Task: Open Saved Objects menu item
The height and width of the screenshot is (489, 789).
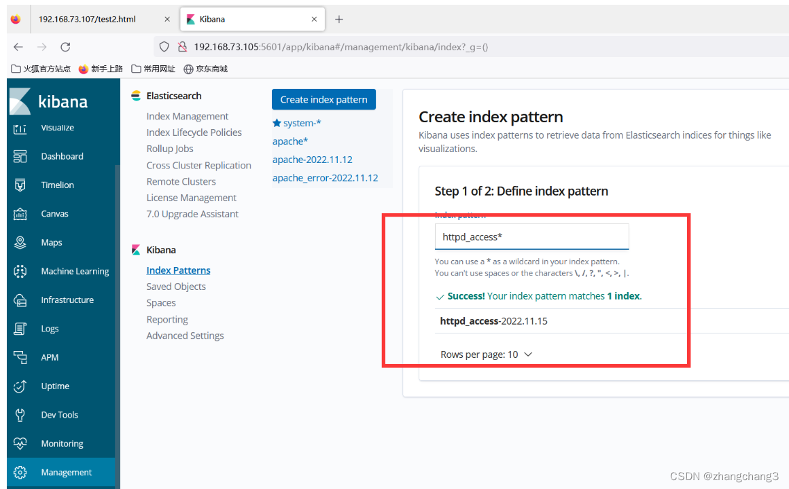Action: tap(176, 287)
